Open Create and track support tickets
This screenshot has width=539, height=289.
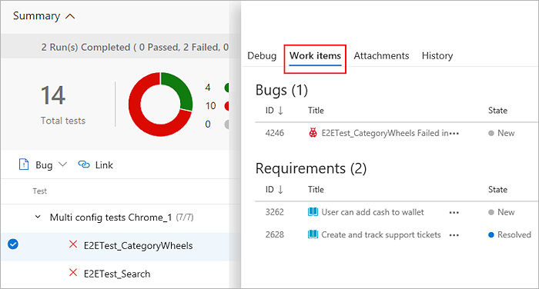coord(381,234)
